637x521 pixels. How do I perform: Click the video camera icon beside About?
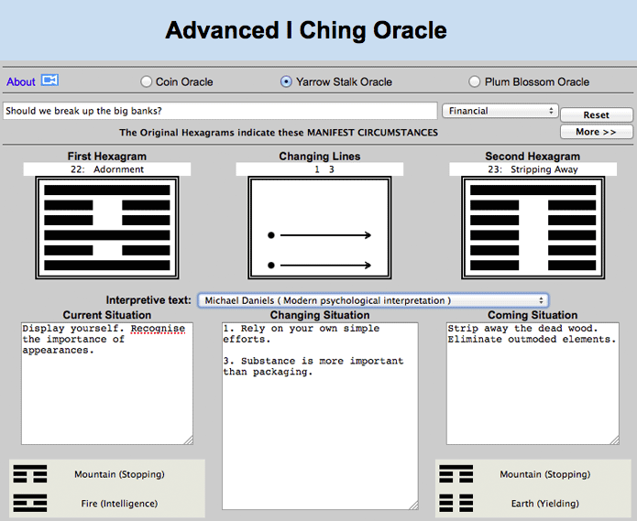pyautogui.click(x=50, y=81)
